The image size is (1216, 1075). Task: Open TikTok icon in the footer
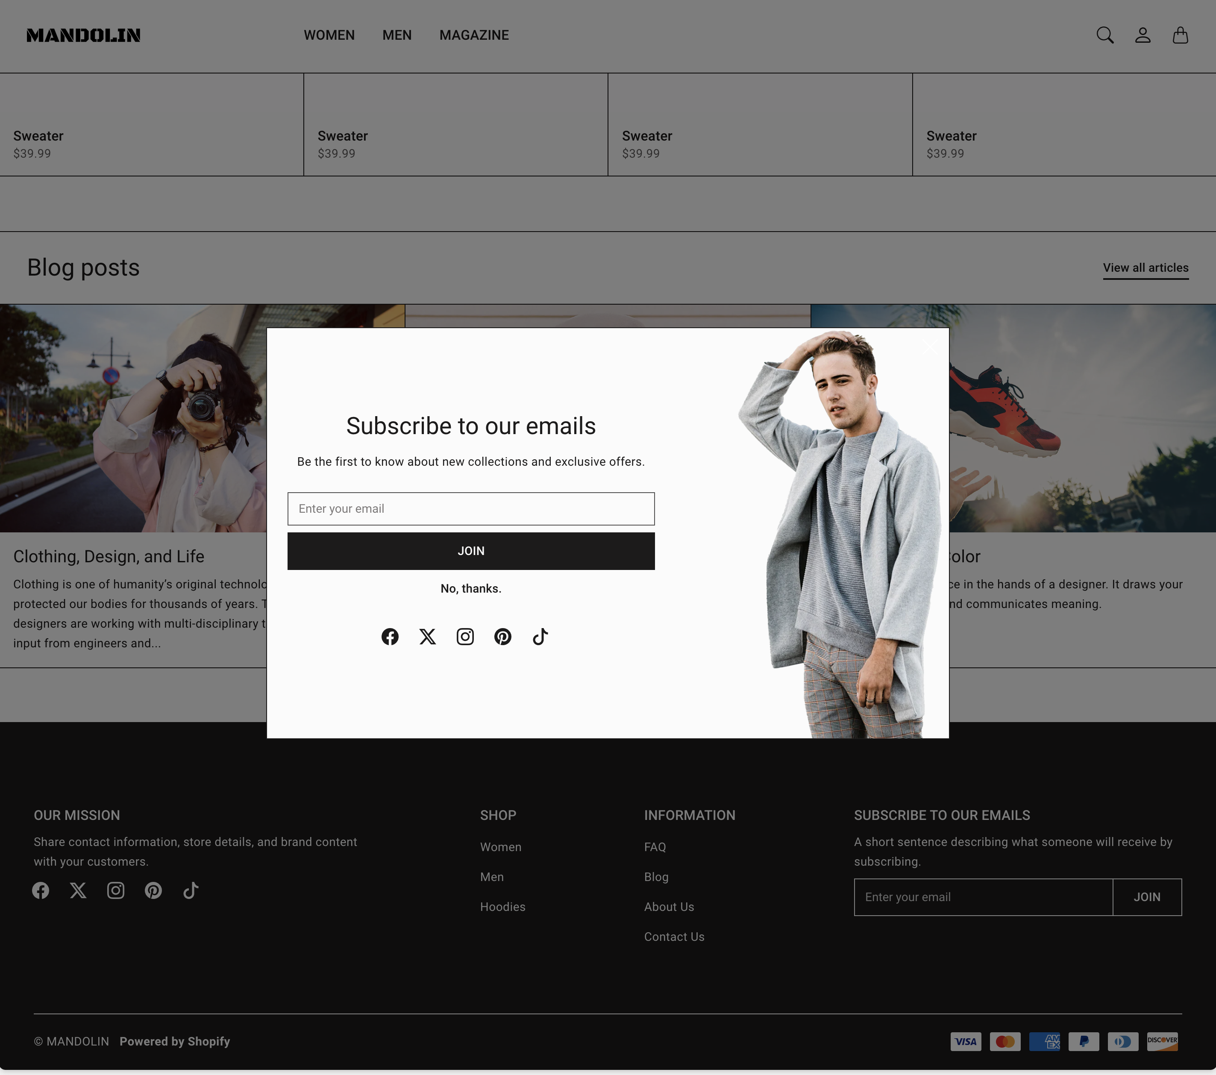[x=191, y=890]
